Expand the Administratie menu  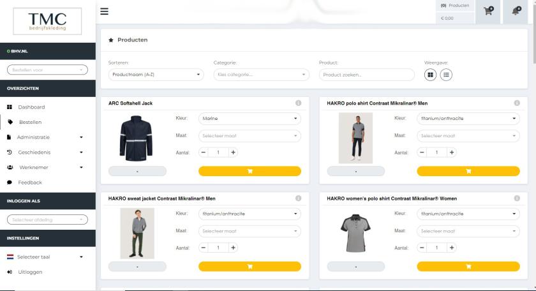click(x=48, y=137)
